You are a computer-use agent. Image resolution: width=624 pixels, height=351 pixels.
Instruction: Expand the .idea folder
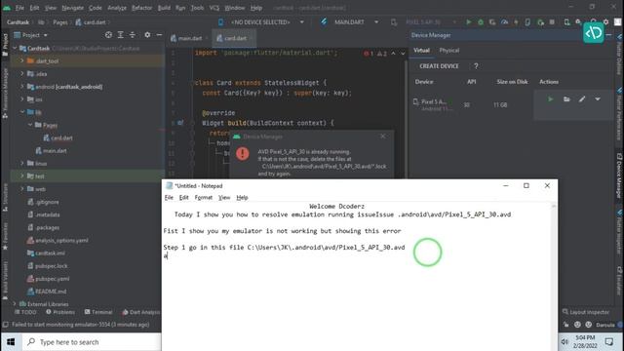(22, 74)
